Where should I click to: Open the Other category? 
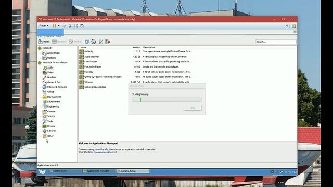50,136
